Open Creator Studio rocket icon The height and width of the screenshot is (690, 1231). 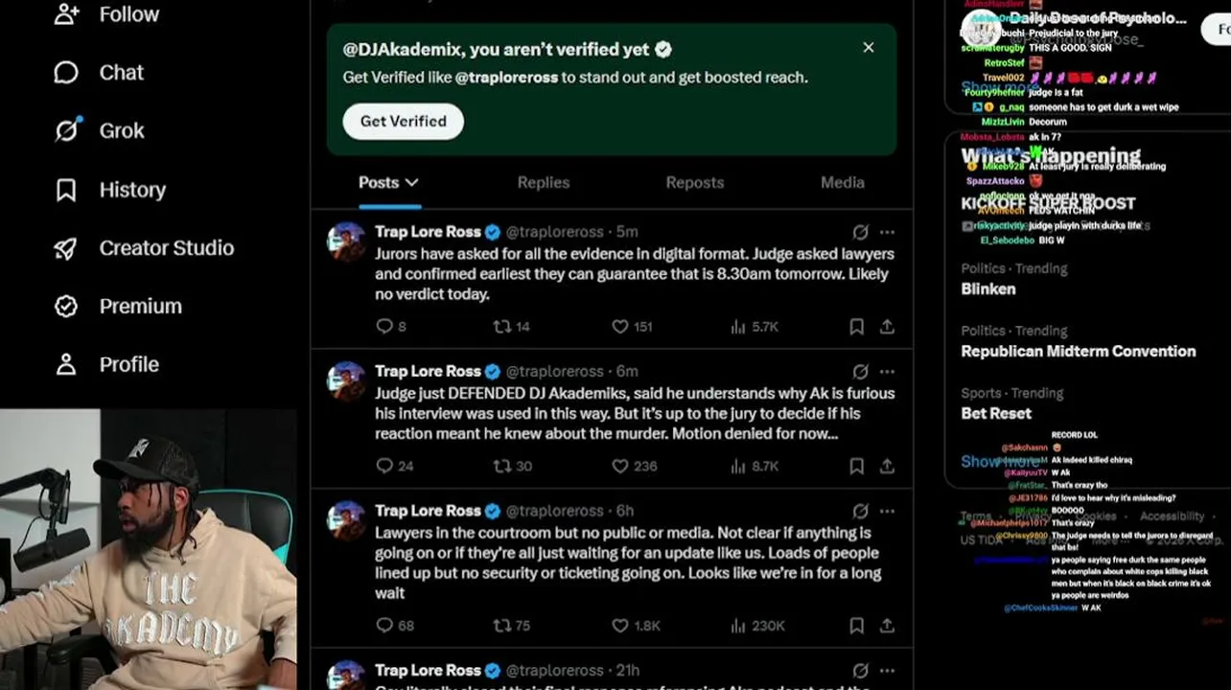click(x=65, y=248)
